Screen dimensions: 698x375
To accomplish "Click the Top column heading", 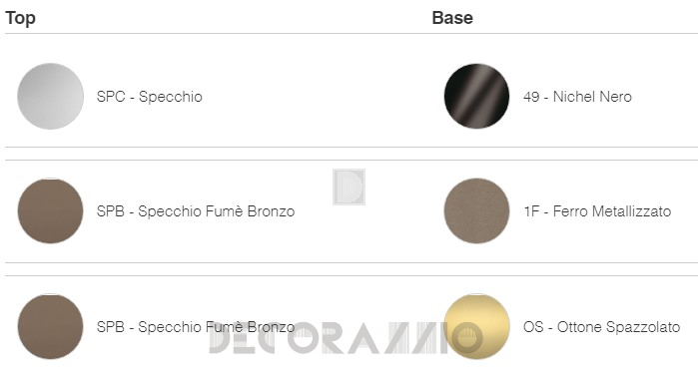I will pyautogui.click(x=21, y=18).
